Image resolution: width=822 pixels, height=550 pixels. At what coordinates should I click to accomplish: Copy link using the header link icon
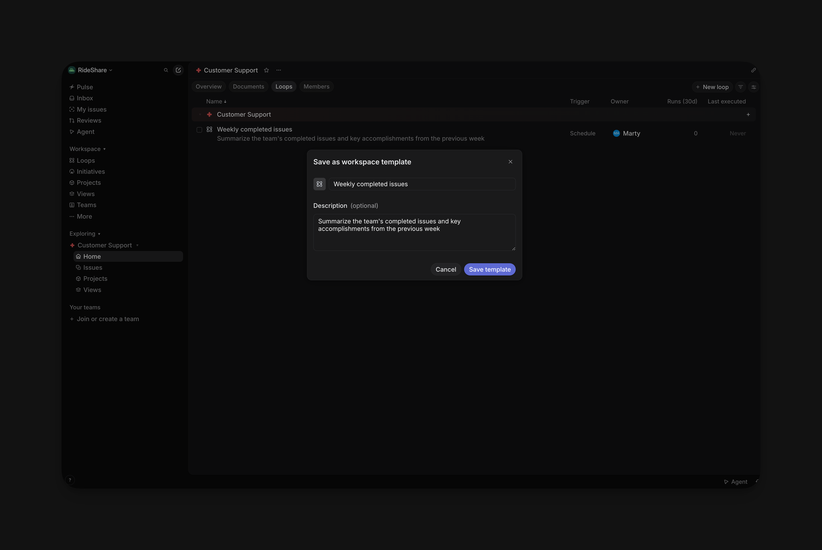tap(753, 70)
